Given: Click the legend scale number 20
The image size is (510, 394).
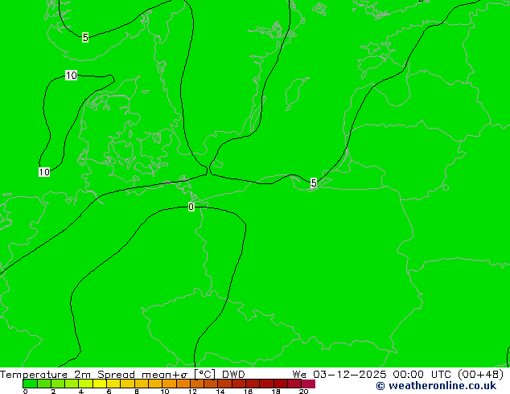Looking at the screenshot, I should (x=304, y=392).
